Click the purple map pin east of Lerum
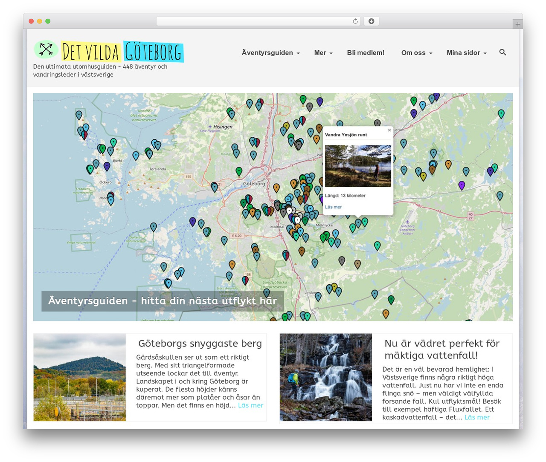The image size is (546, 462). (x=462, y=185)
